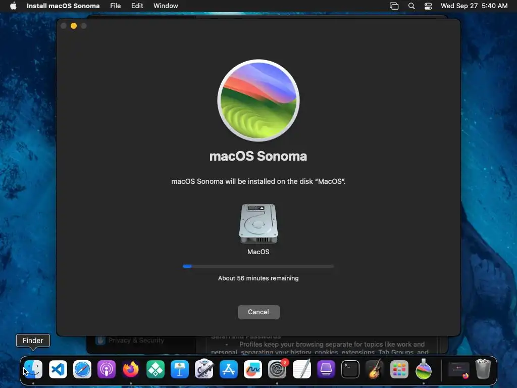Click the "About 56 minutes remaining" text

(258, 278)
